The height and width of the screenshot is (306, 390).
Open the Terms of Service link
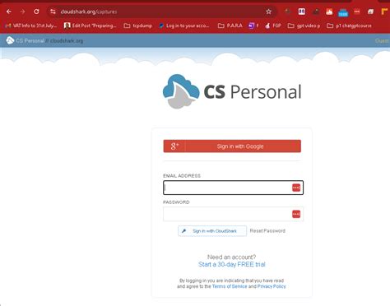tap(230, 286)
